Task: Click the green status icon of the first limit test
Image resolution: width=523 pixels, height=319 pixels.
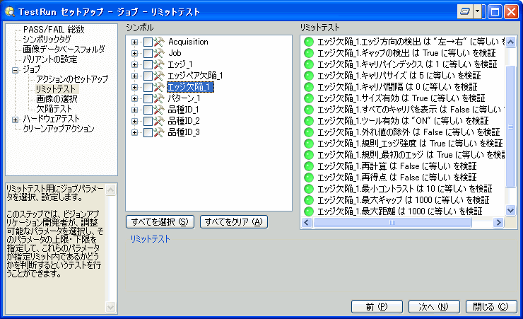Action: [309, 42]
